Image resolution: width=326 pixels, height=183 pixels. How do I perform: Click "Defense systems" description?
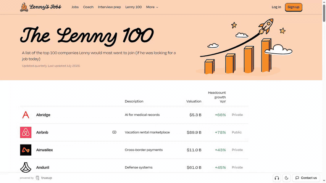point(139,167)
